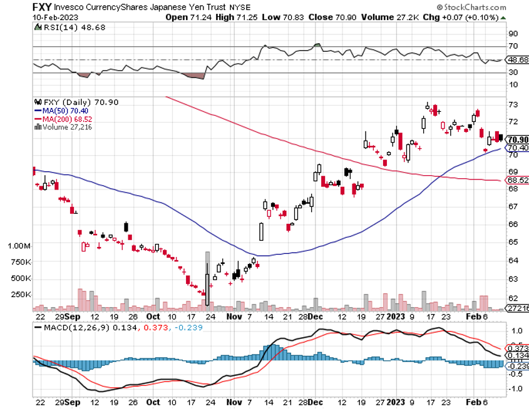Click the 0.134 MACD axis tag
This screenshot has width=529, height=409.
pos(517,356)
